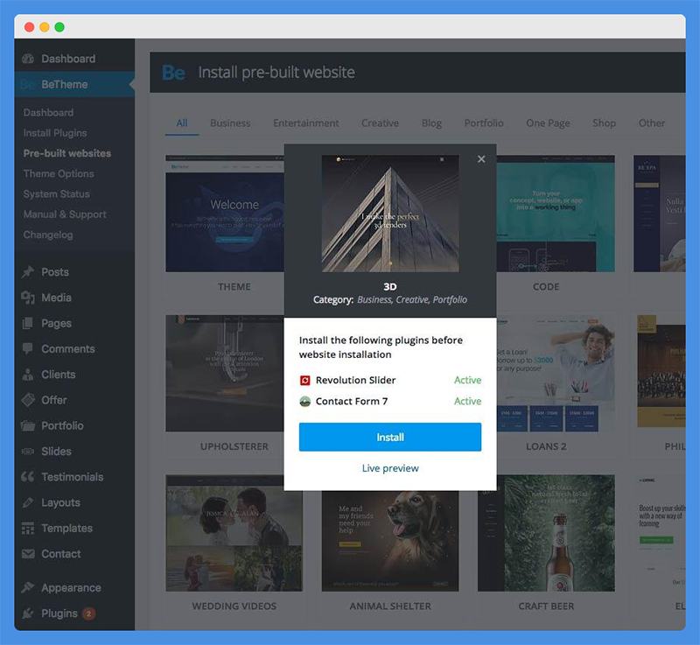Image resolution: width=700 pixels, height=645 pixels.
Task: Pick the Craft Beer website thumbnail
Action: pos(546,533)
